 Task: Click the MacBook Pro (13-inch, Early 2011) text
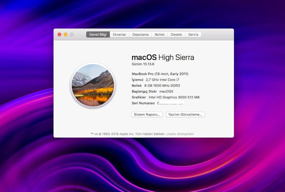(x=160, y=74)
